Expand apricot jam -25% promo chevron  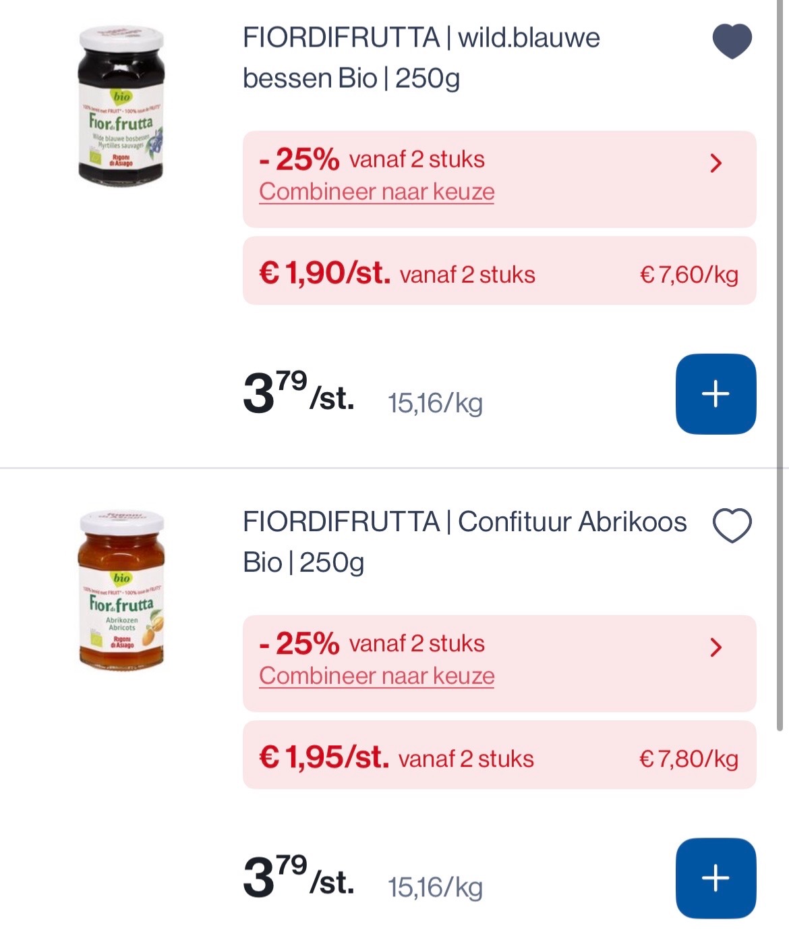coord(716,647)
